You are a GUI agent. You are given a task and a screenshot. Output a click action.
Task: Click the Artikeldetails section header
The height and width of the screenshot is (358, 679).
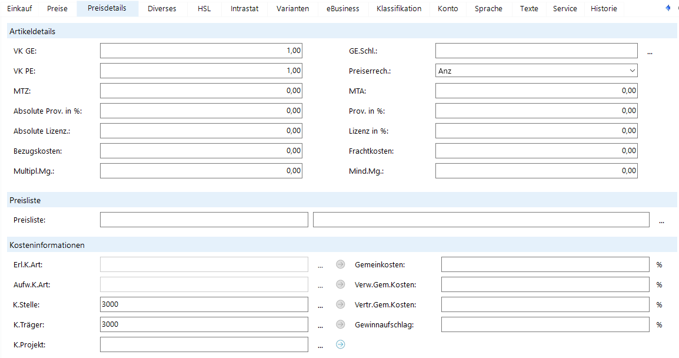coord(342,31)
